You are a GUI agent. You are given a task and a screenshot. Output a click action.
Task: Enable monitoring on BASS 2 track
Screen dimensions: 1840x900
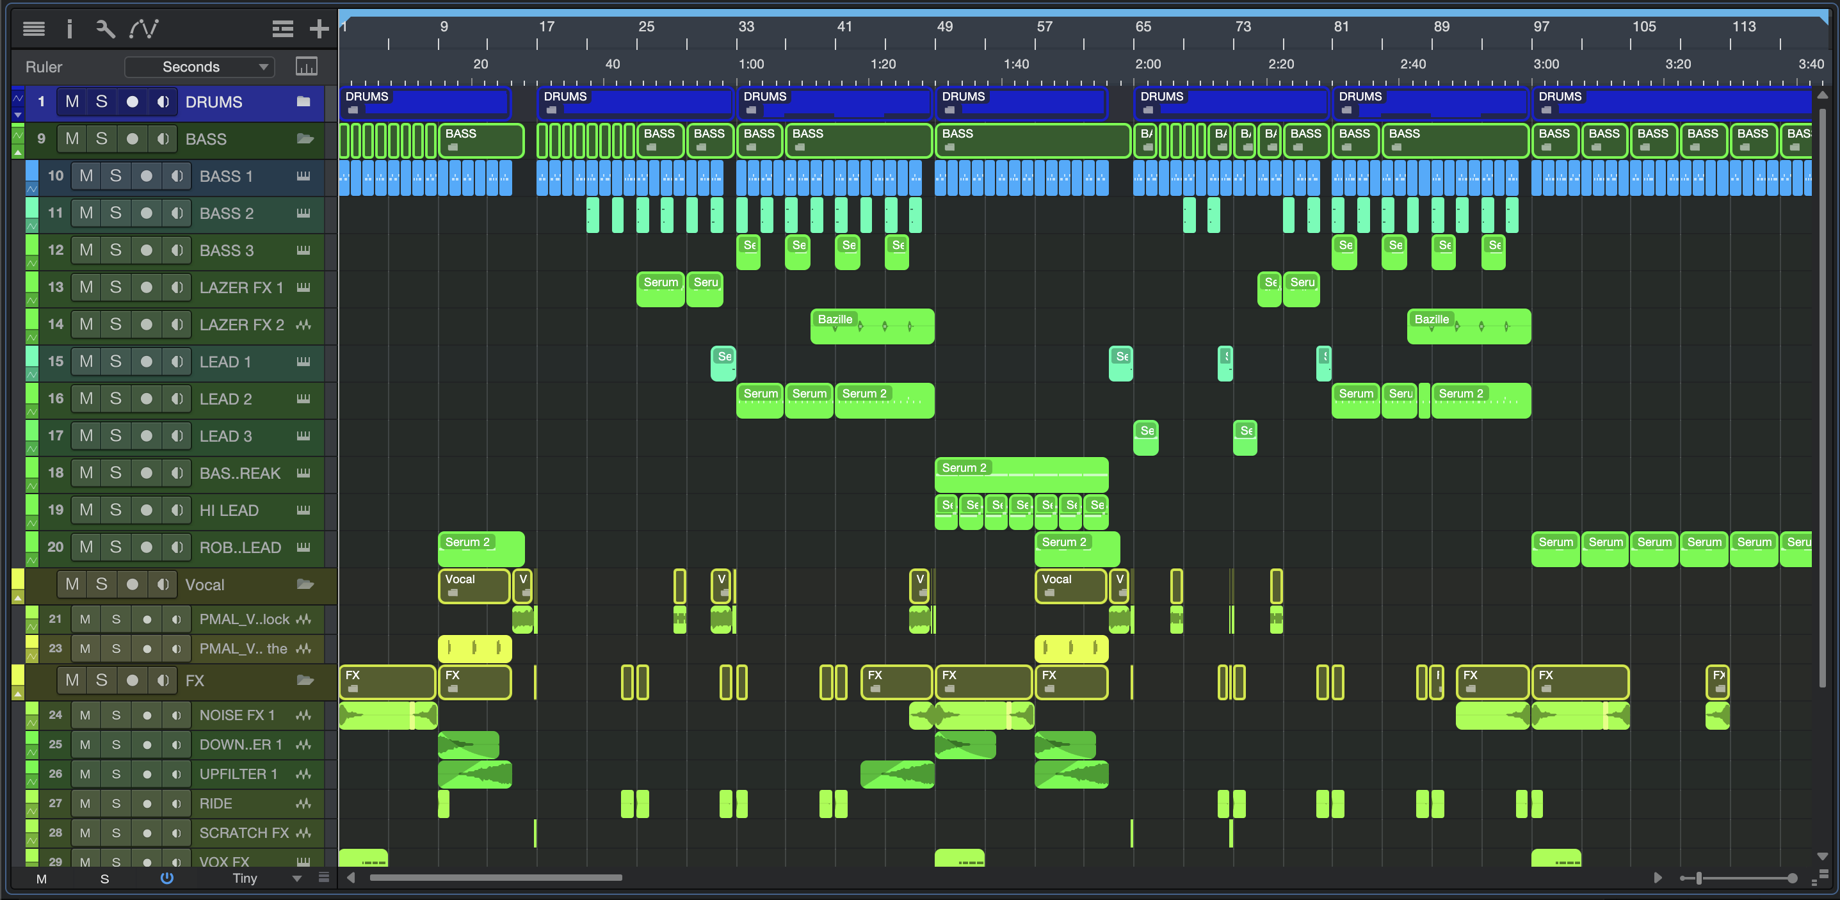coord(177,213)
